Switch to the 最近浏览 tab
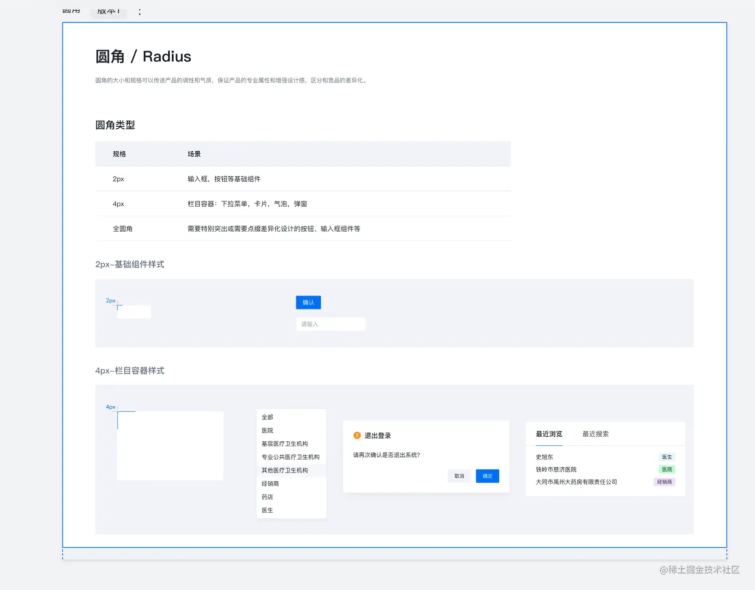755x590 pixels. (x=549, y=434)
